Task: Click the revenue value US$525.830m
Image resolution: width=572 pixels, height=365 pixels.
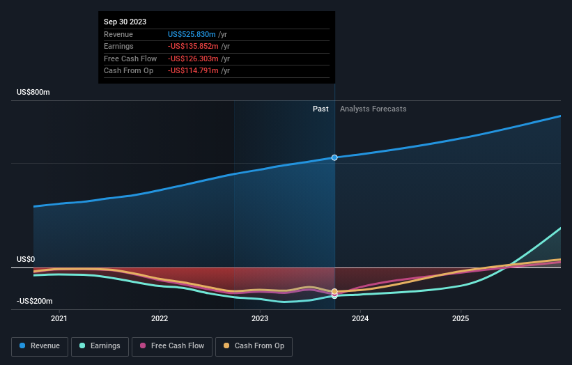Action: pos(192,34)
